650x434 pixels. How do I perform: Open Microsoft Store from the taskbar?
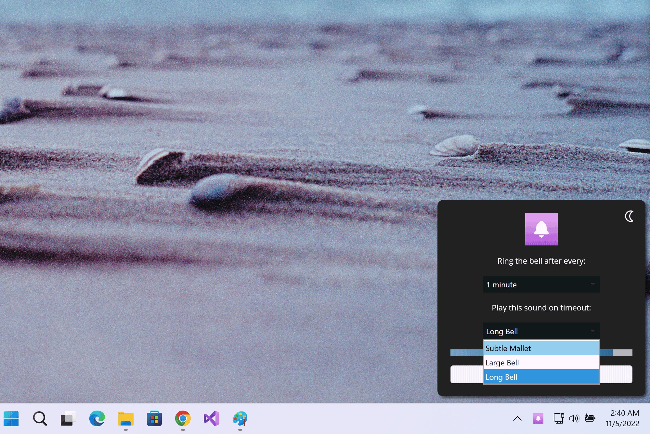pyautogui.click(x=154, y=418)
